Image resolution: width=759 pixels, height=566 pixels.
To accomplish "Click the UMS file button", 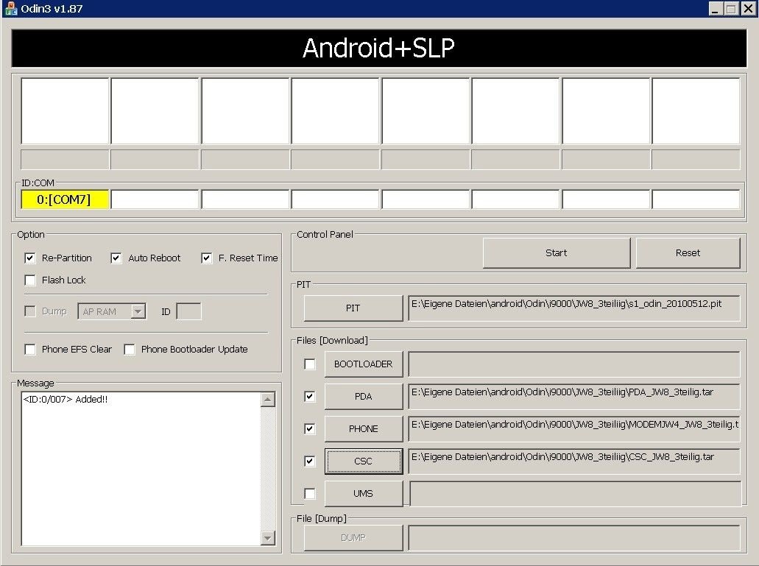I will [364, 493].
